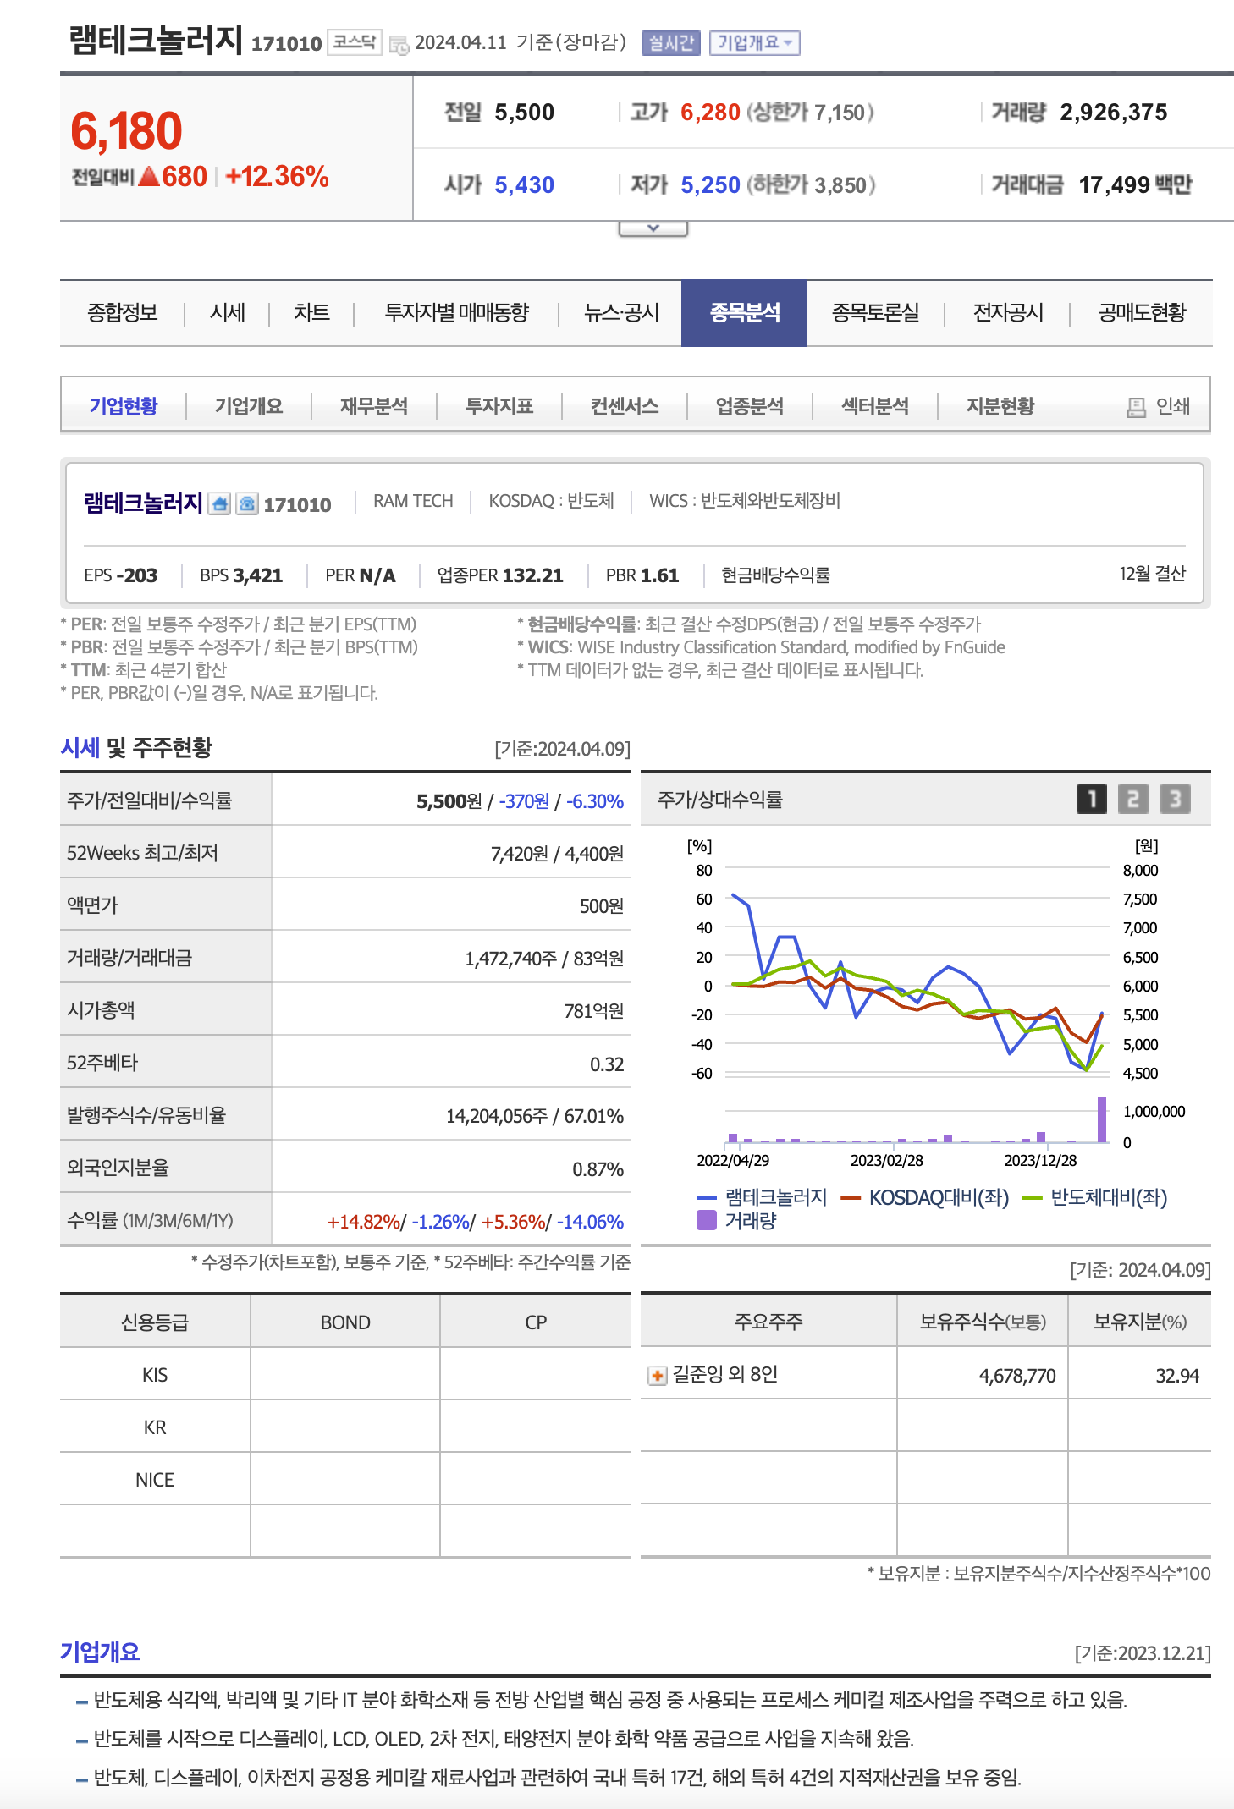Switch to the 섹터분석 sub-tab
Image resolution: width=1234 pixels, height=1809 pixels.
[875, 406]
